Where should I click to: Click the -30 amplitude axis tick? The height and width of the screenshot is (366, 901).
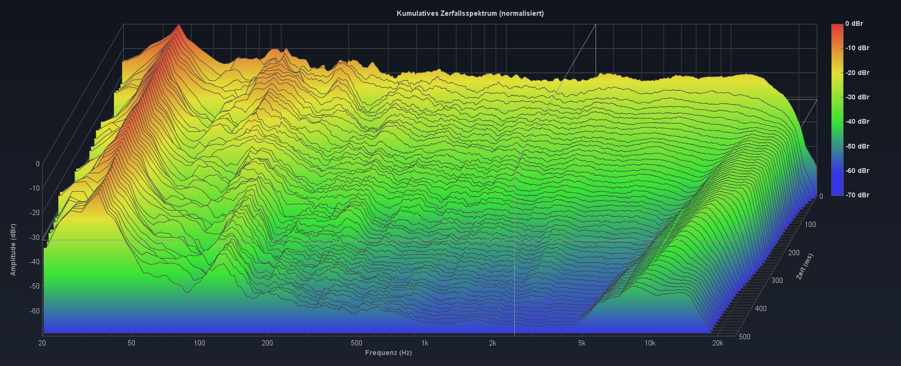tap(34, 237)
